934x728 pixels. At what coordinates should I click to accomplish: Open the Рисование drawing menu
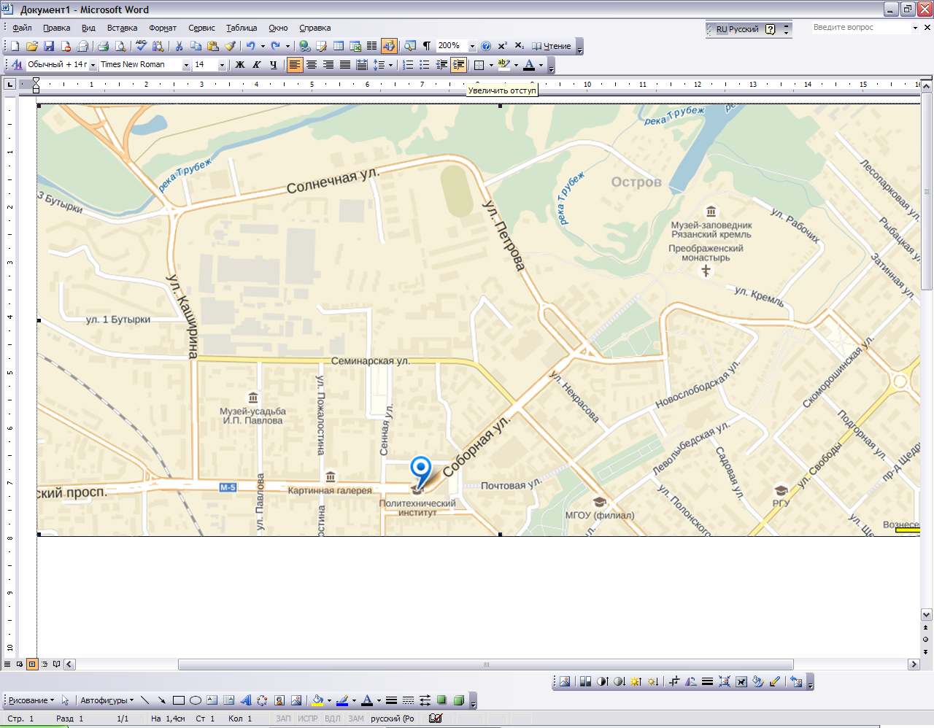click(x=31, y=700)
